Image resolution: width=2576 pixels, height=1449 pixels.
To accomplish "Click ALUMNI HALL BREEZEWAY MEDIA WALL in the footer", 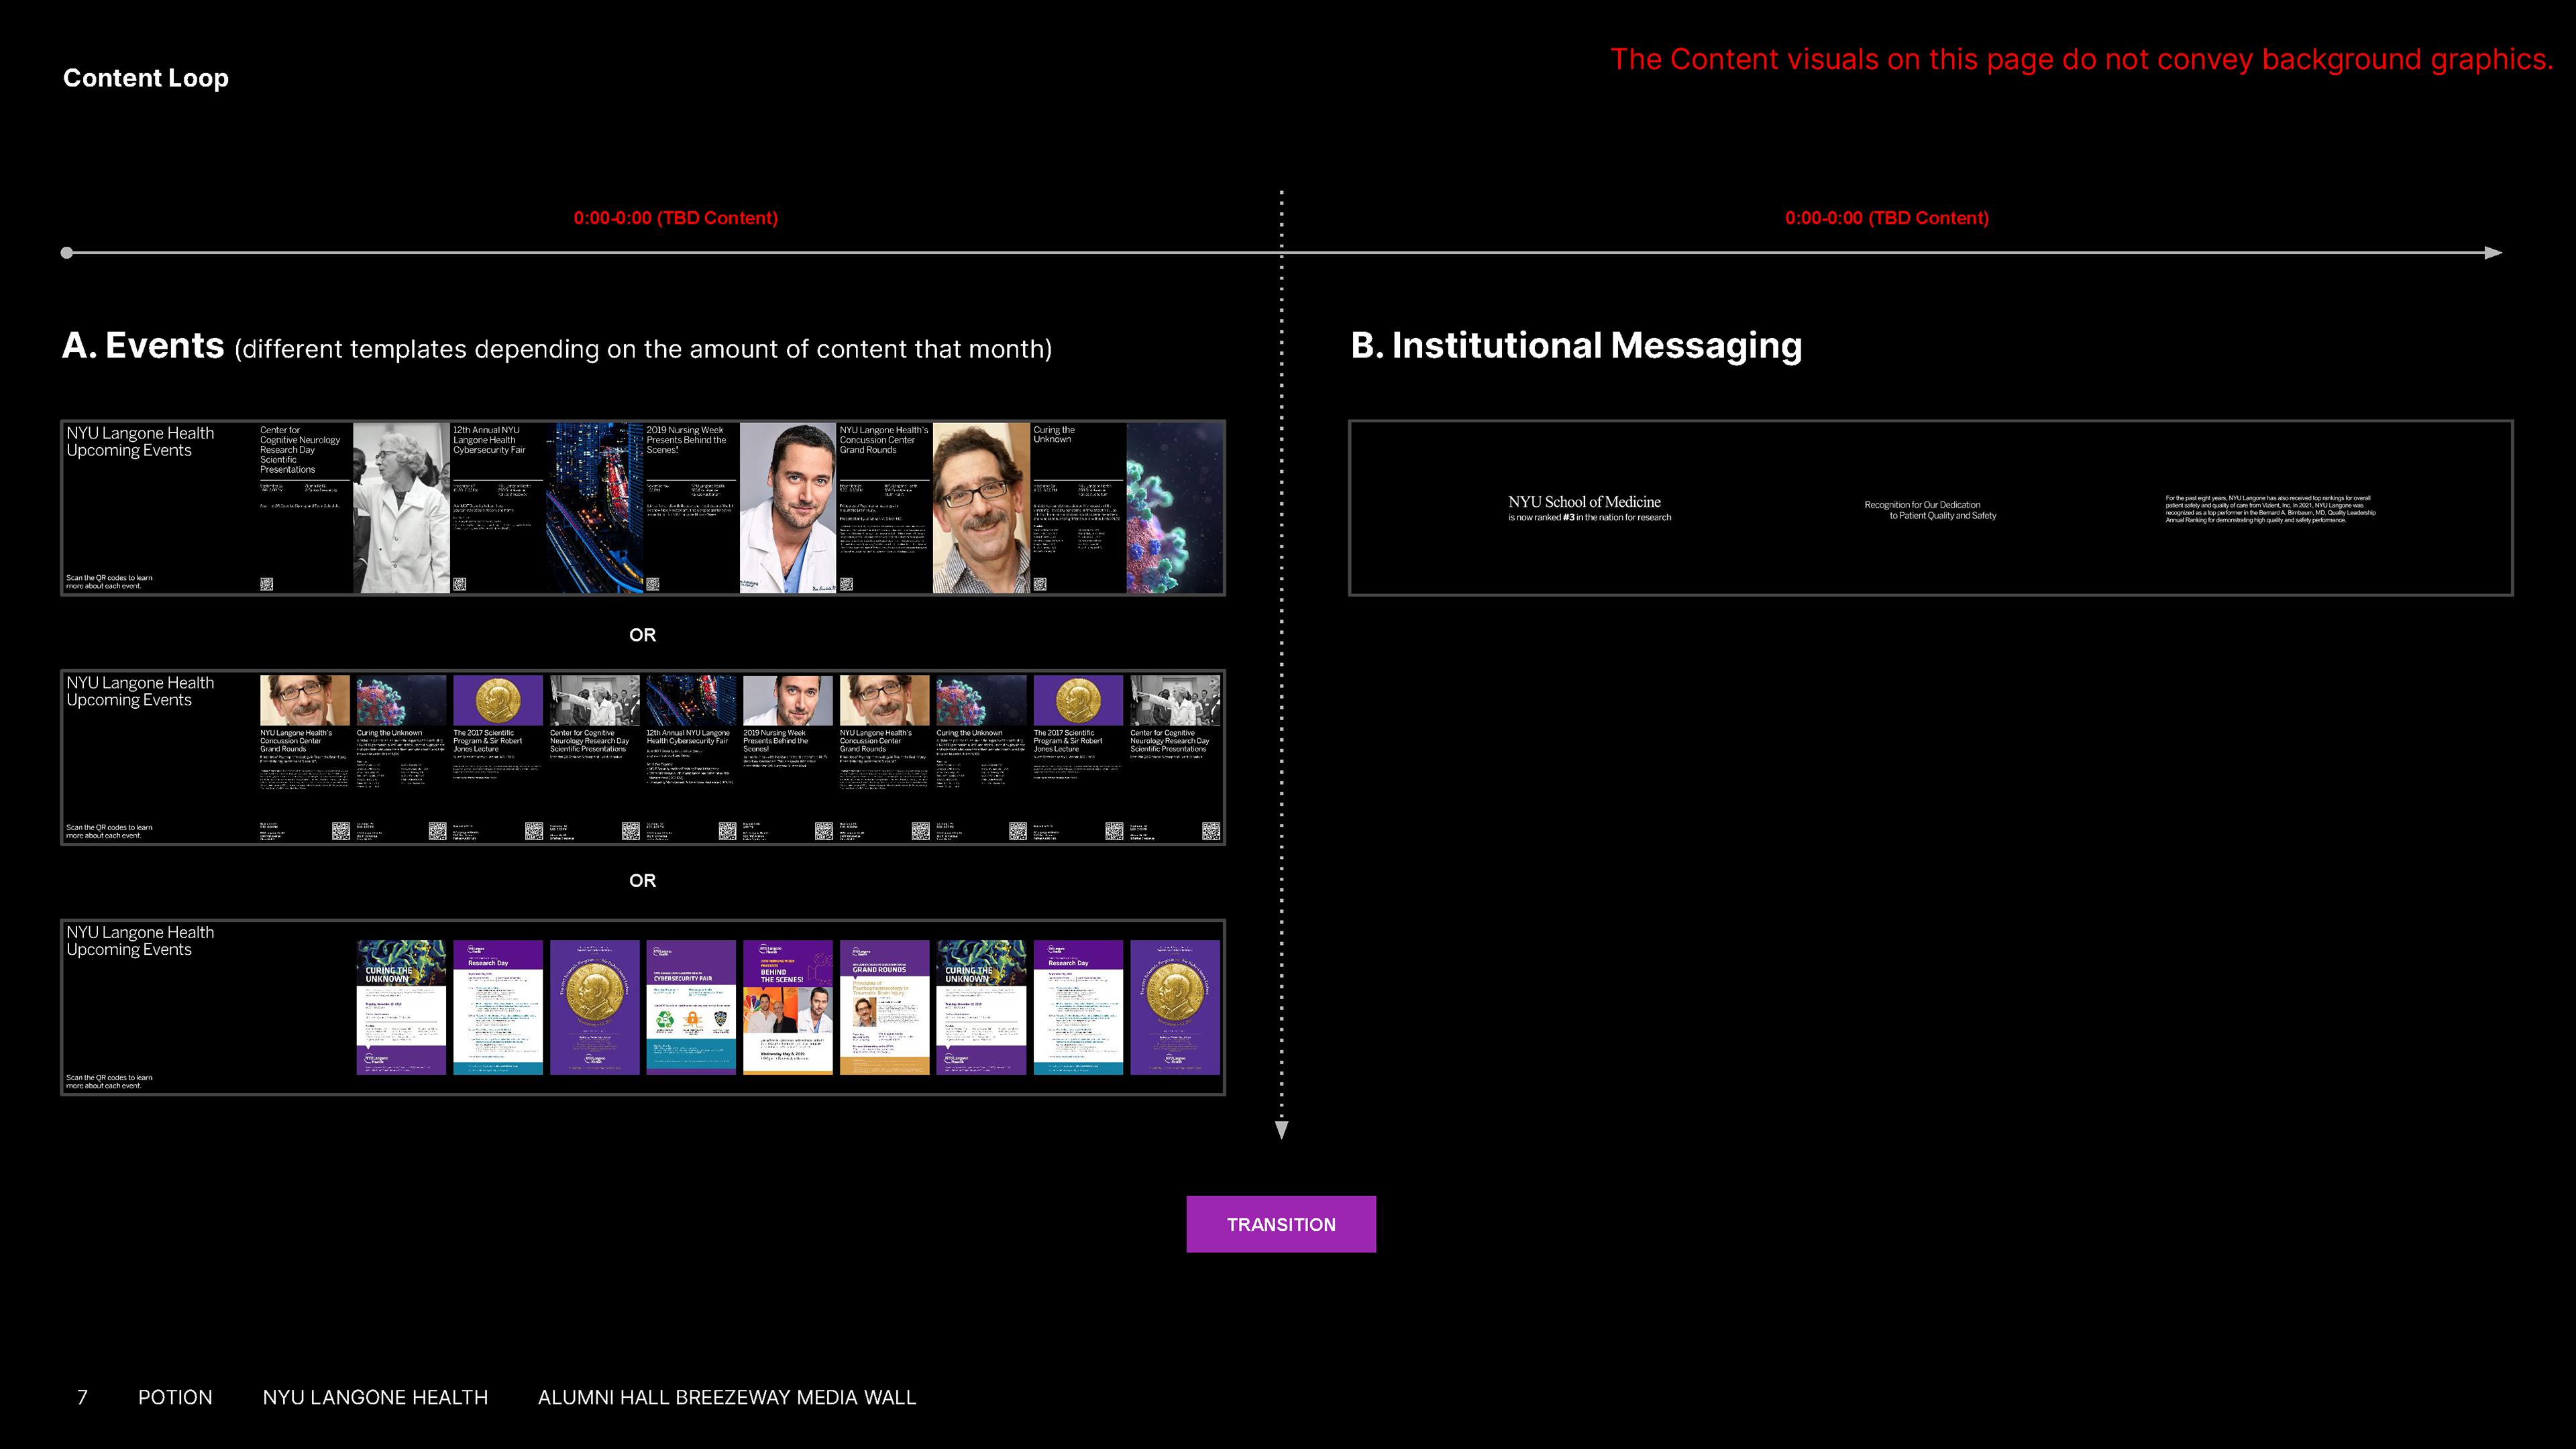I will pos(727,1397).
